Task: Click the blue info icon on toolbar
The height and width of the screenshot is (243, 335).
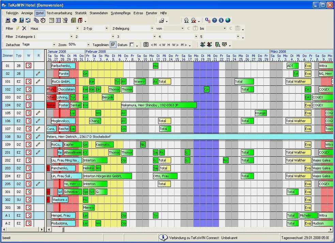Action: click(x=221, y=20)
